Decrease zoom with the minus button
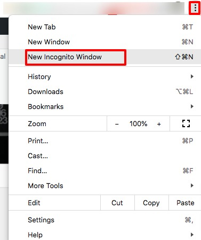The image size is (201, 240). (117, 124)
